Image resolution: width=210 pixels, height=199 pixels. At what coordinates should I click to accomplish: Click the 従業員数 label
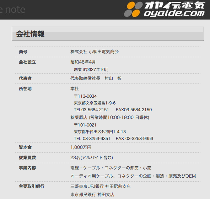[27, 158]
